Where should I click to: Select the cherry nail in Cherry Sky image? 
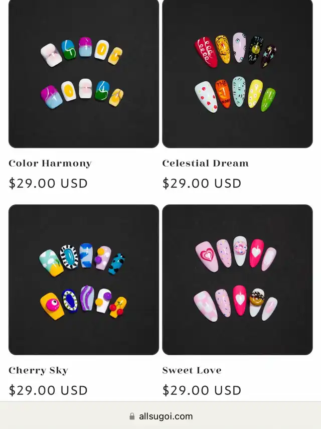pyautogui.click(x=119, y=307)
